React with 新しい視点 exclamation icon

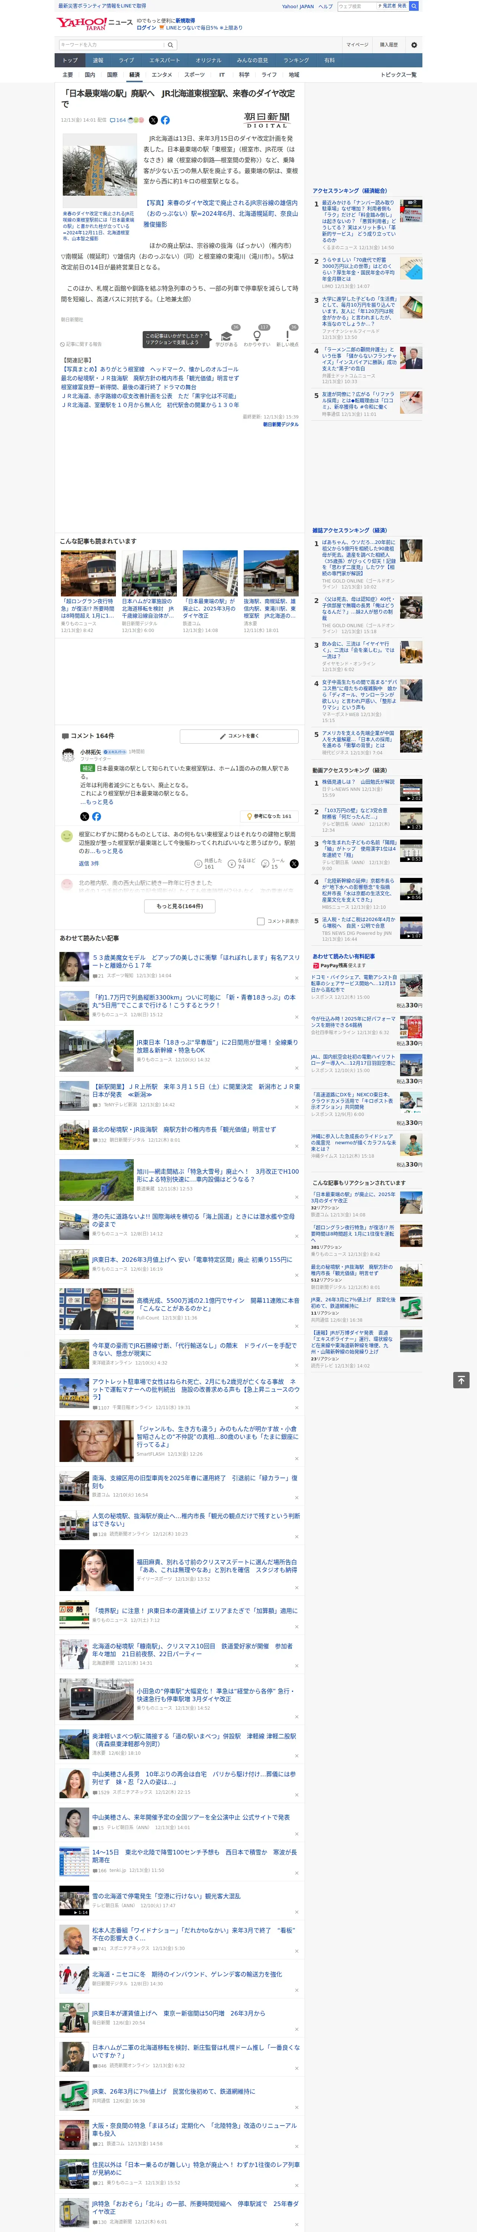tap(288, 336)
